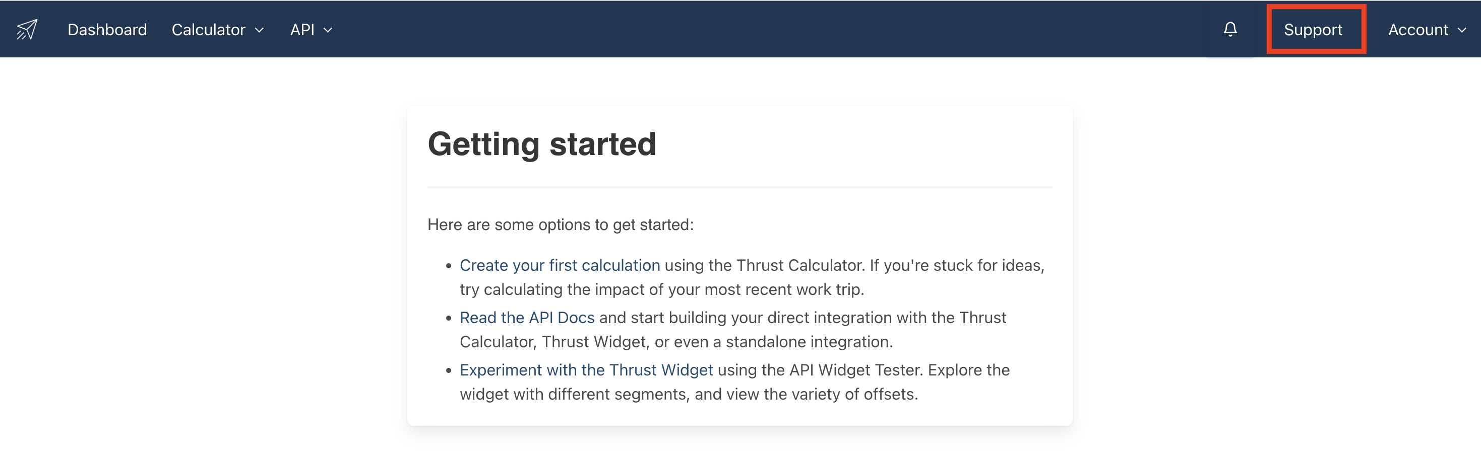The width and height of the screenshot is (1481, 455).
Task: Go to the Dashboard page
Action: click(x=107, y=29)
